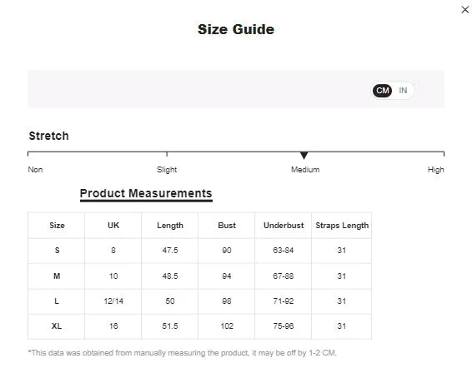Click the measurement disclaimer footnote
Viewport: 472px width, 383px height.
(182, 353)
